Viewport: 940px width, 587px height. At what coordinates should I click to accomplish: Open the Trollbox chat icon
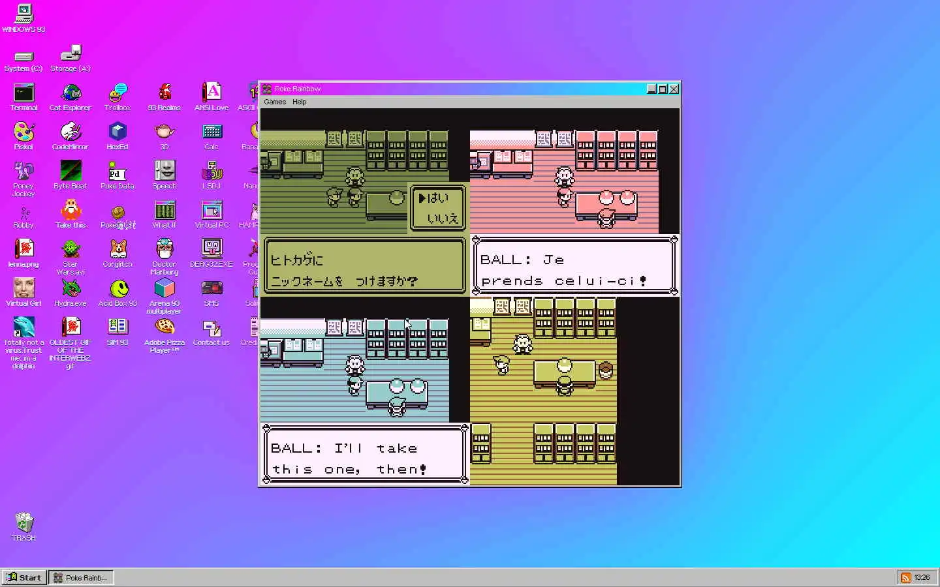tap(117, 98)
